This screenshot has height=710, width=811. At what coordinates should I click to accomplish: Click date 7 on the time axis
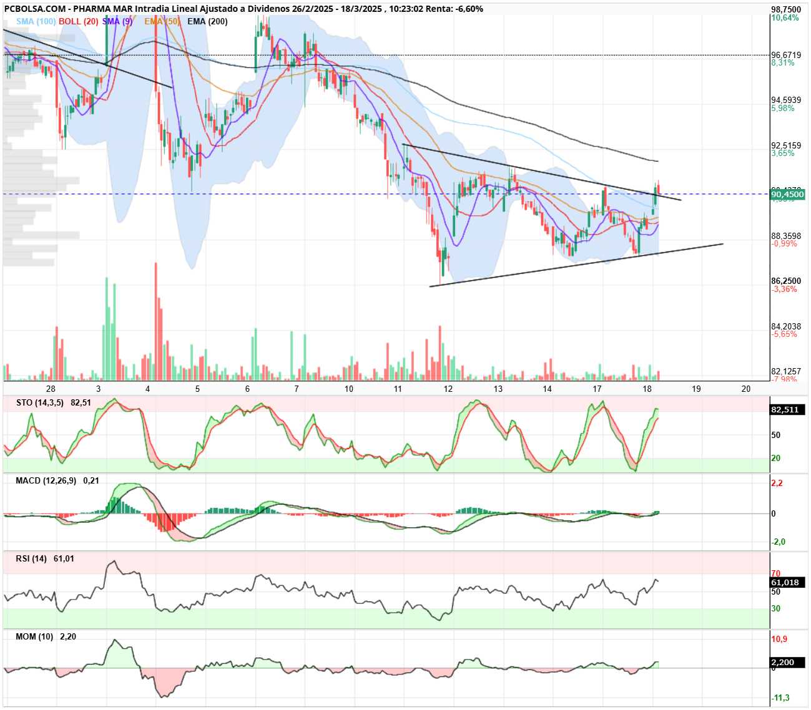[x=297, y=389]
